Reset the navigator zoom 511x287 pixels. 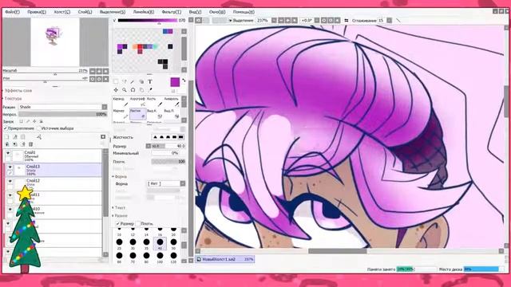(105, 71)
